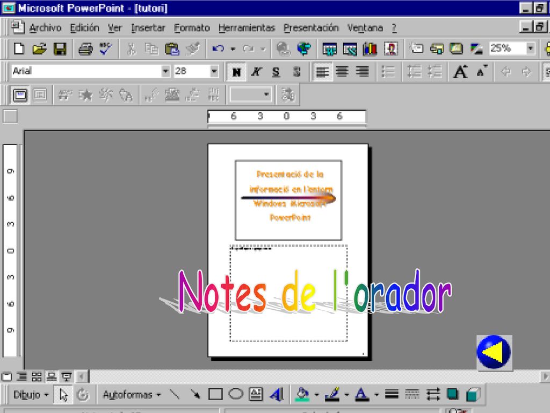550x413 pixels.
Task: Toggle underline (S) formatting
Action: [276, 72]
